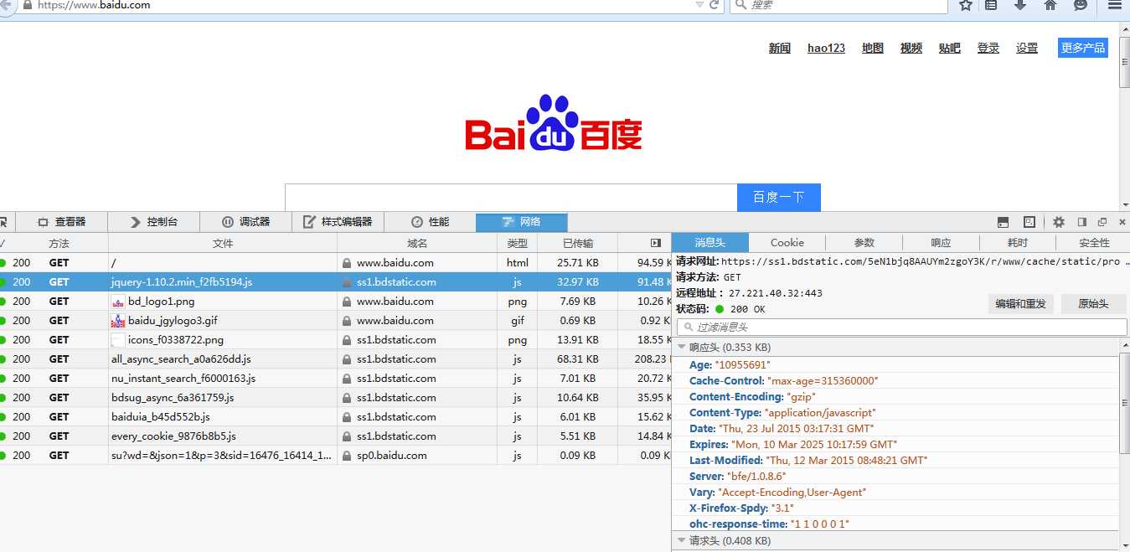Click the baidu_jgylogo3.gif thumbnail icon
This screenshot has width=1130, height=552.
coord(117,321)
